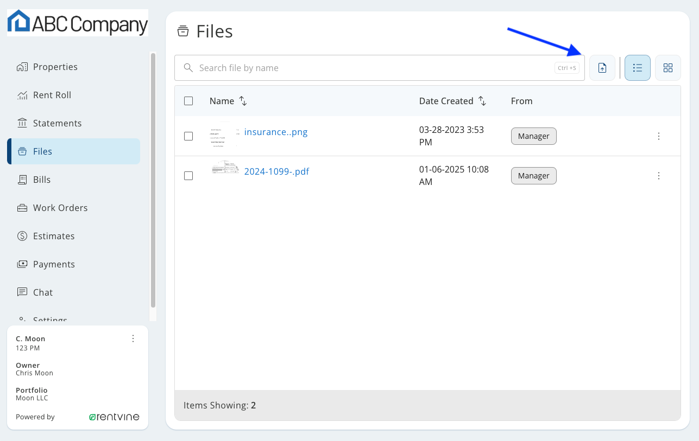Toggle the select-all files checkbox
This screenshot has width=699, height=441.
click(x=188, y=101)
